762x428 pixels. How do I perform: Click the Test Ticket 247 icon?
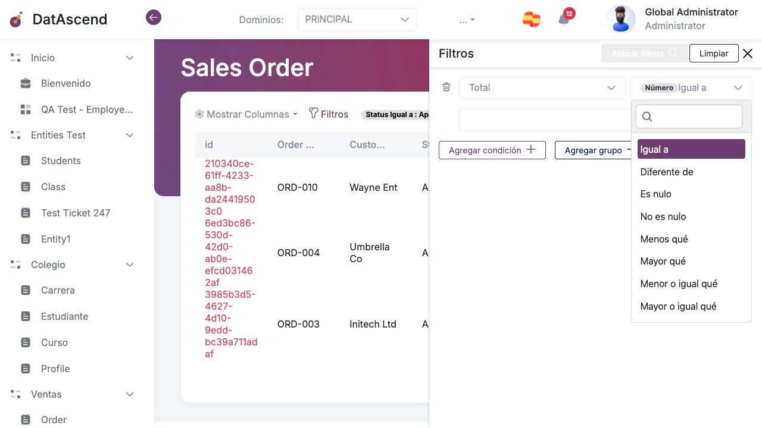point(26,213)
